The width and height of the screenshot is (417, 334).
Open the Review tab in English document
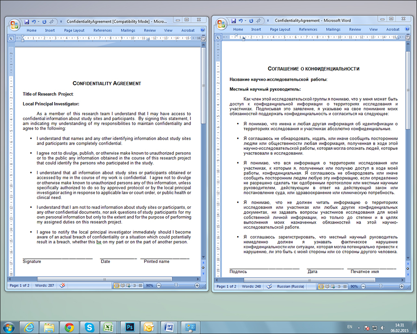(x=150, y=30)
